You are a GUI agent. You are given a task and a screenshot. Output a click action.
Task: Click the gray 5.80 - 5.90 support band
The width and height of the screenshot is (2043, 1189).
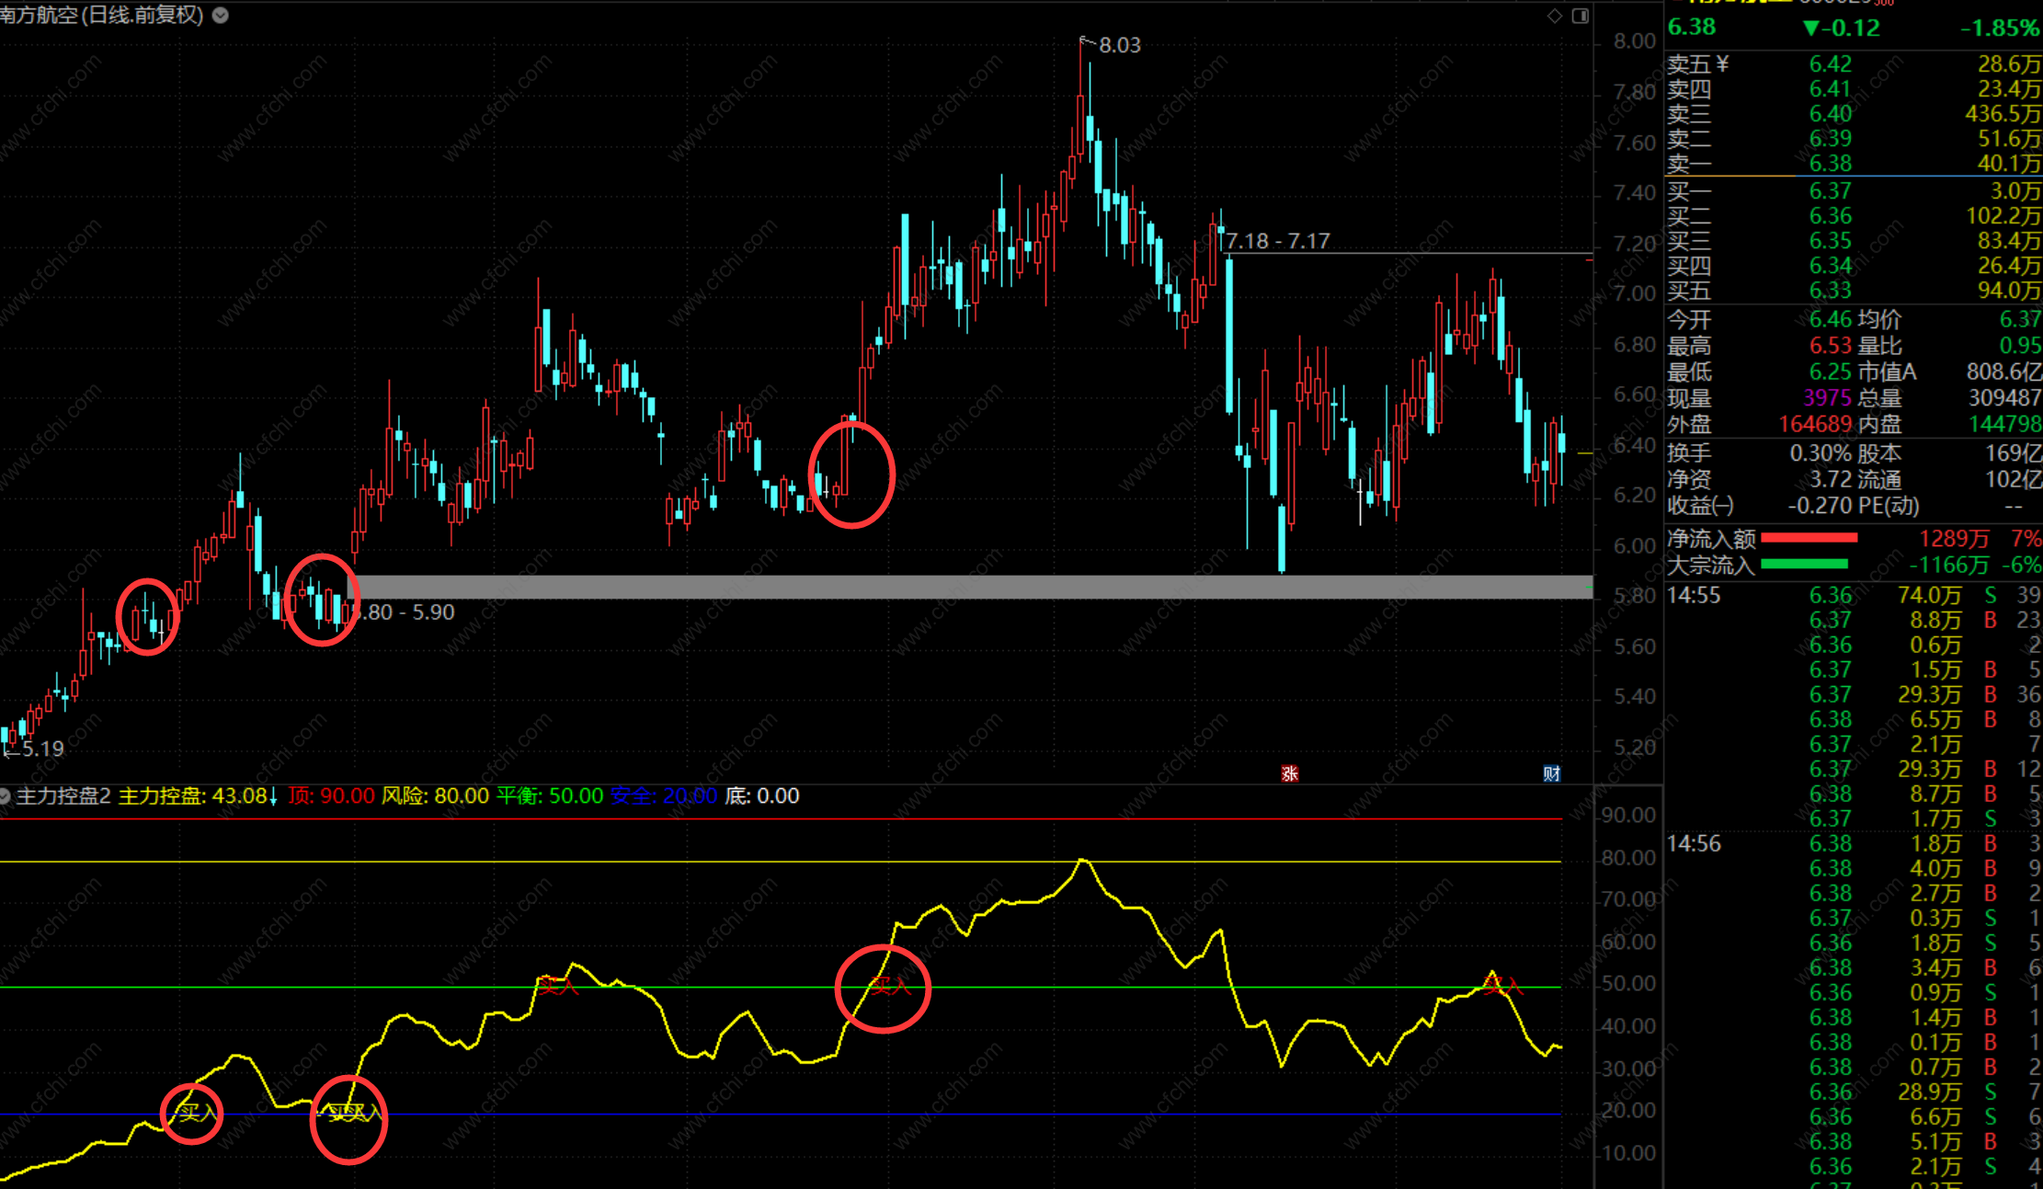click(919, 587)
